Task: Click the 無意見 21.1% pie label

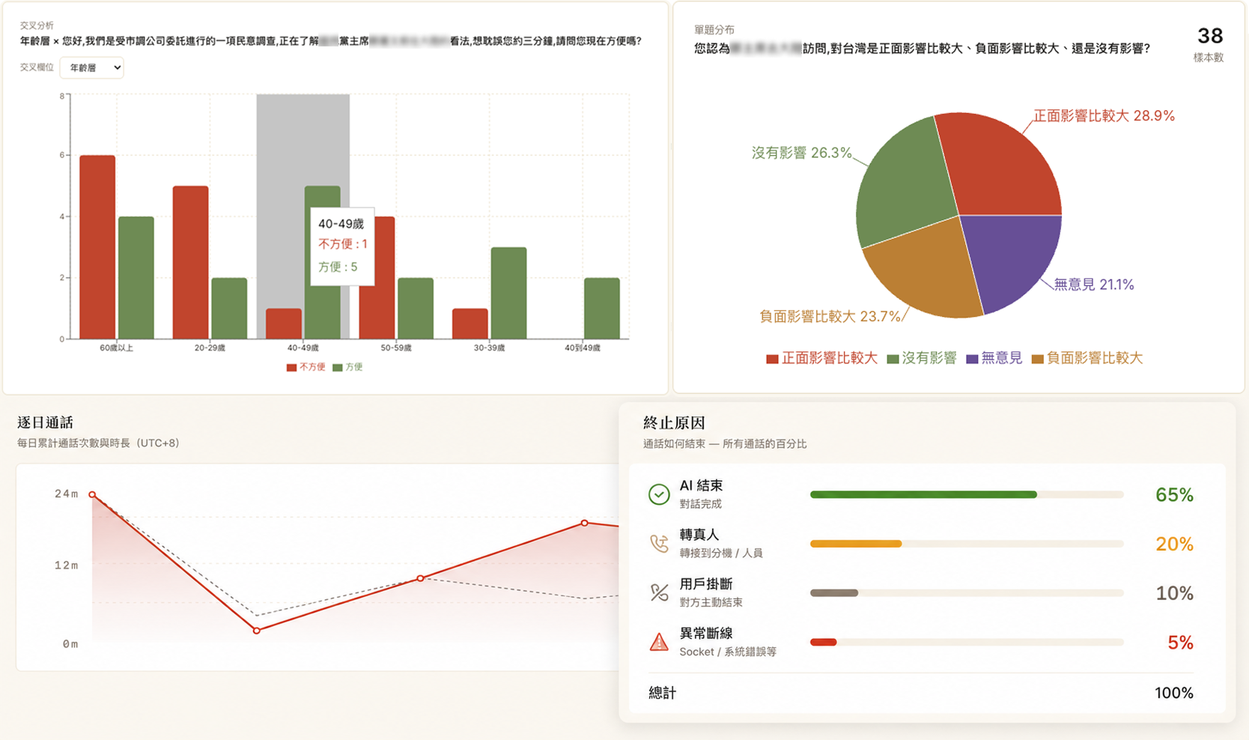Action: 1093,284
